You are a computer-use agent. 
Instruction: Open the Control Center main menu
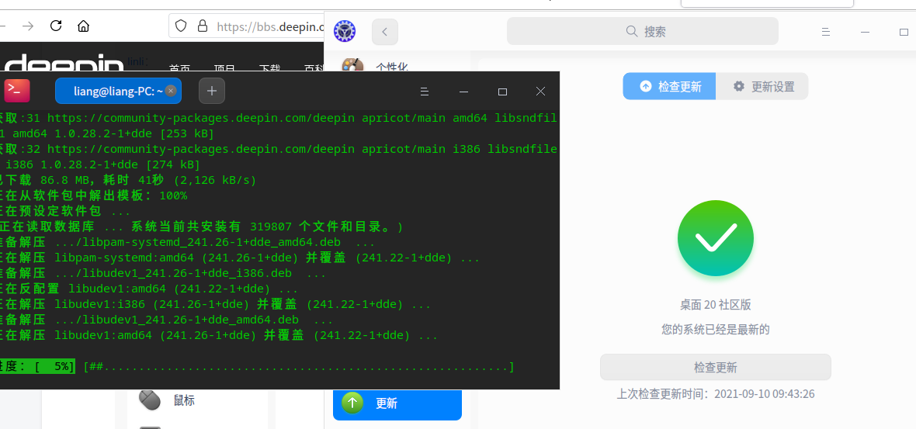click(x=826, y=32)
